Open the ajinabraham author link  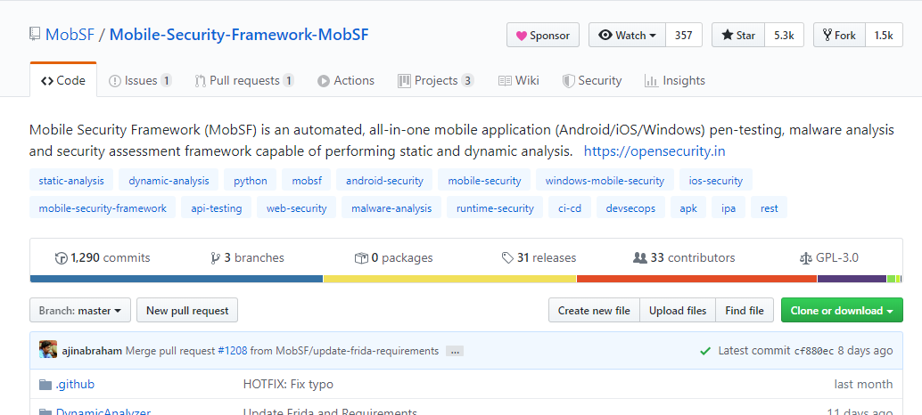[x=92, y=351]
